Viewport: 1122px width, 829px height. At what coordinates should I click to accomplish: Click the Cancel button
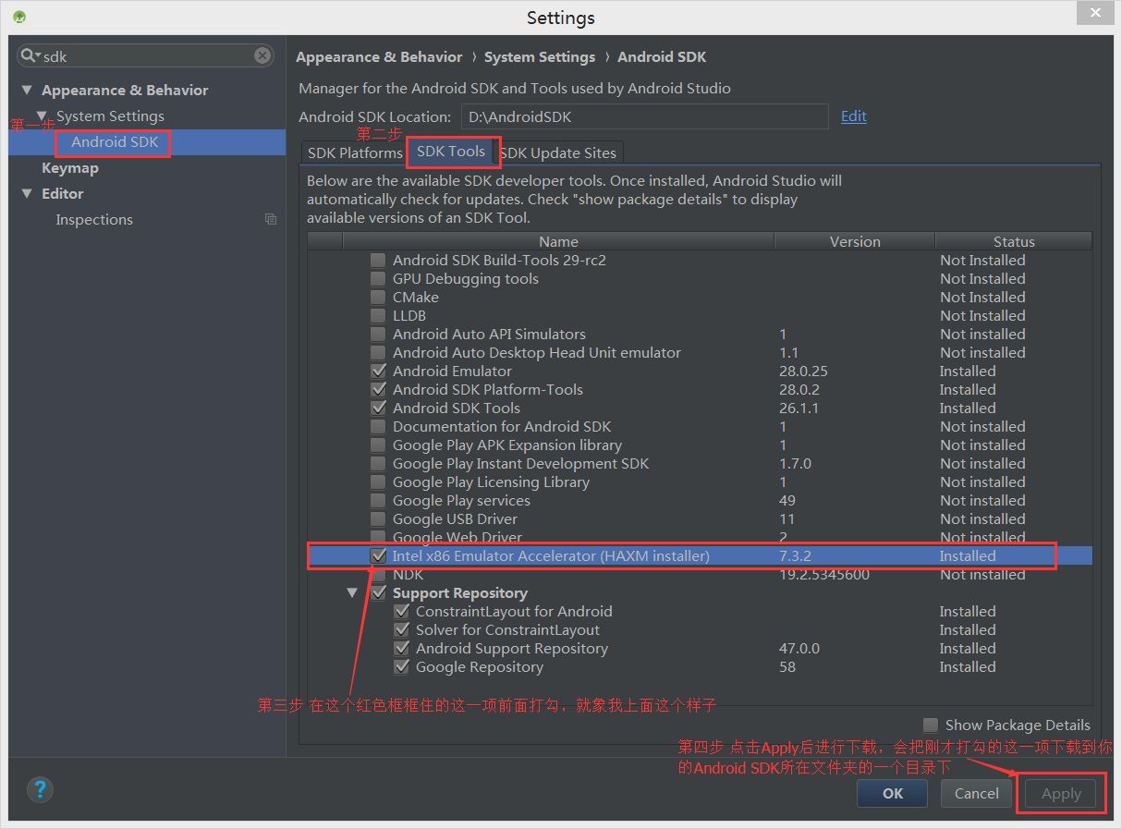tap(977, 793)
